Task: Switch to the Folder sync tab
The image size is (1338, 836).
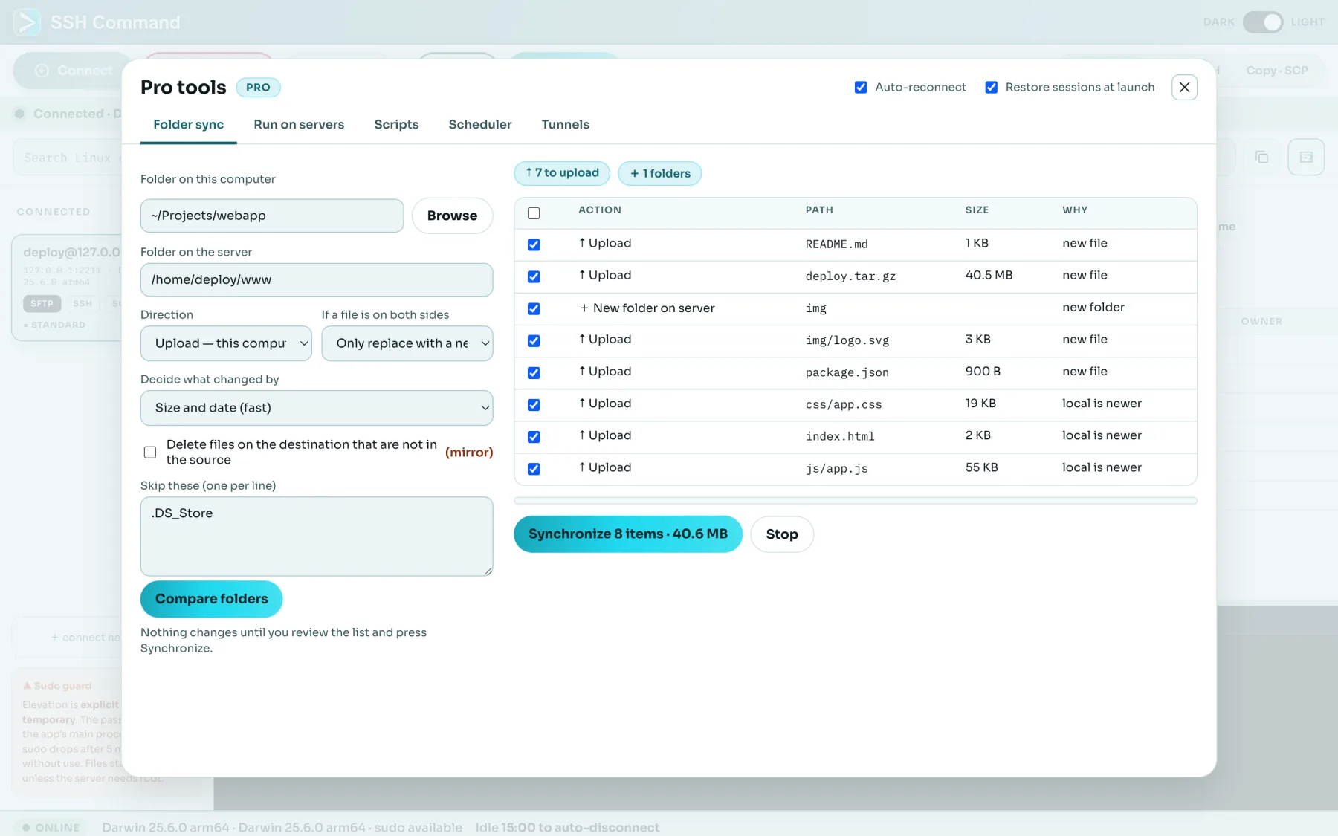Action: pos(188,125)
